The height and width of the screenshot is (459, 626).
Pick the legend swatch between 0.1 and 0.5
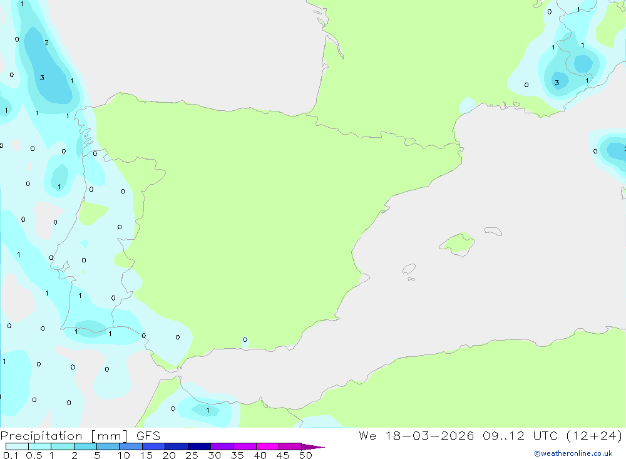[x=17, y=446]
